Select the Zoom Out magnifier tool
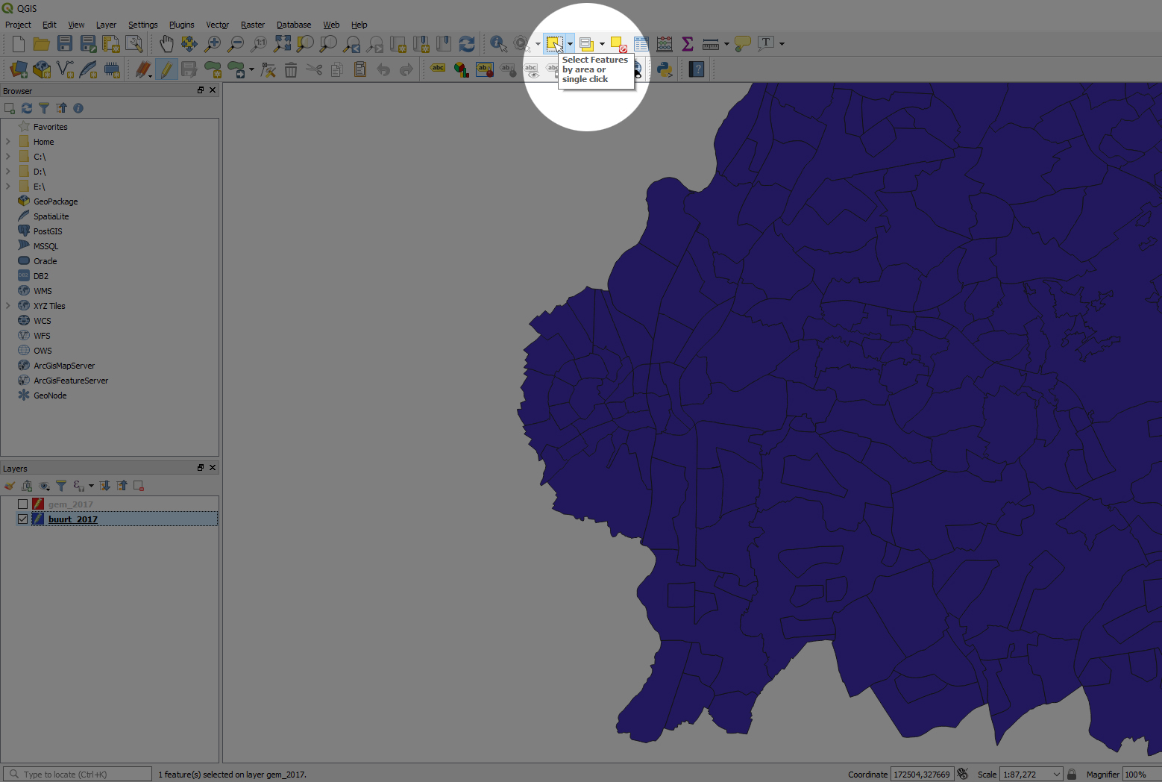Image resolution: width=1162 pixels, height=782 pixels. coord(236,44)
